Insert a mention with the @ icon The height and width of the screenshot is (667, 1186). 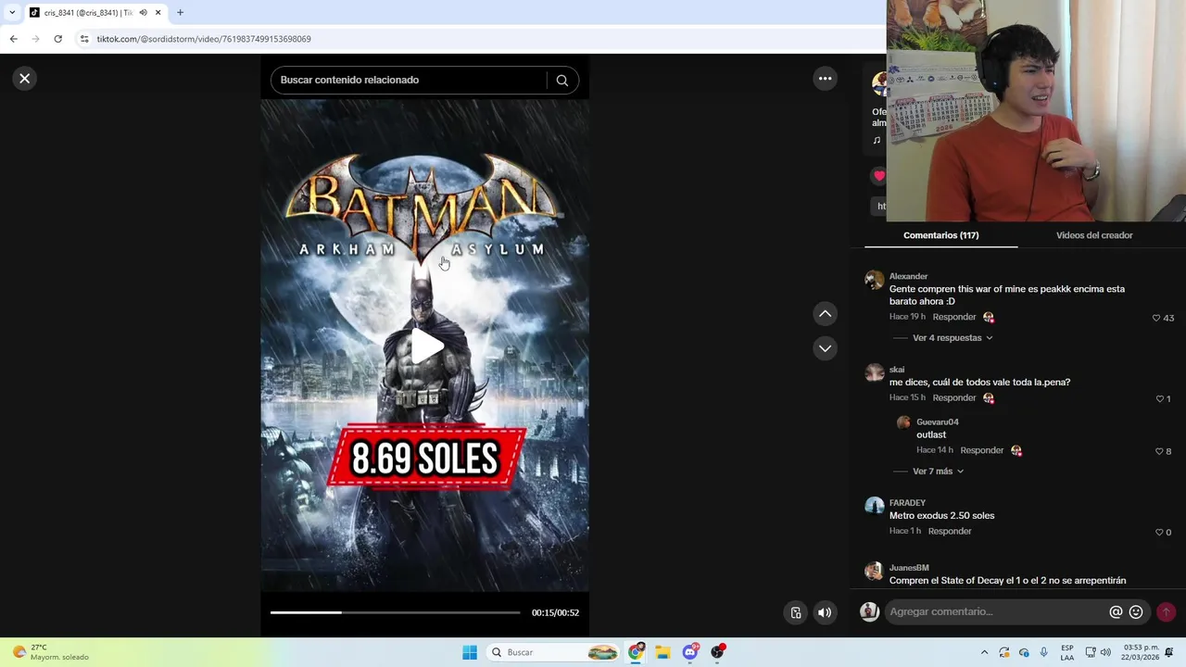click(x=1116, y=612)
